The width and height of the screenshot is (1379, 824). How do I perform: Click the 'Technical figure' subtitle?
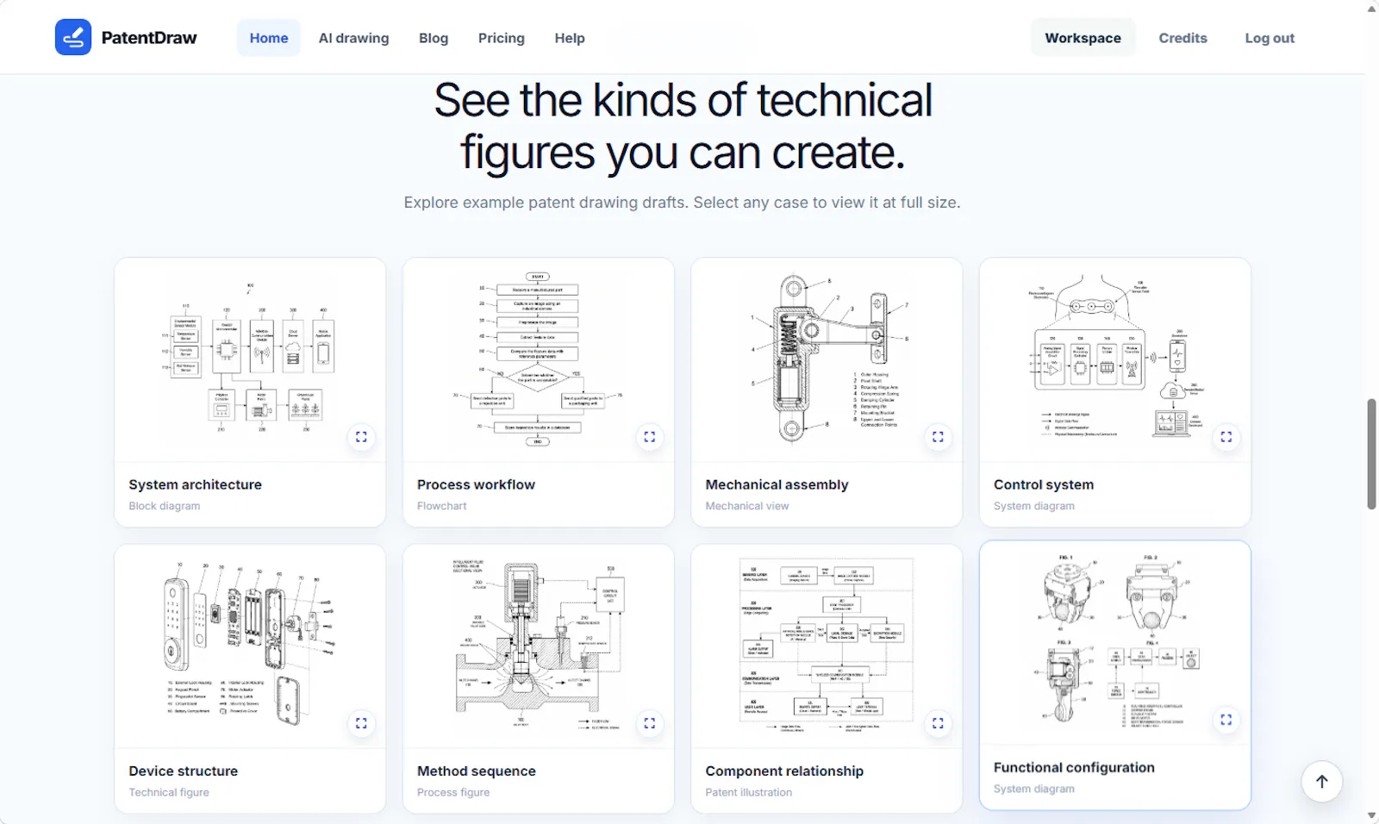pyautogui.click(x=169, y=792)
